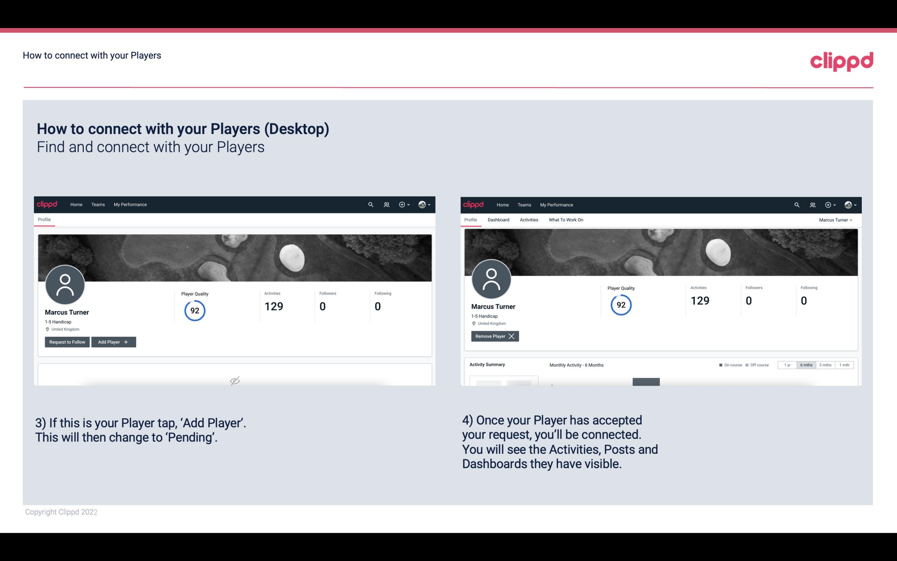897x561 pixels.
Task: Click the people icon in right nav bar
Action: click(812, 204)
